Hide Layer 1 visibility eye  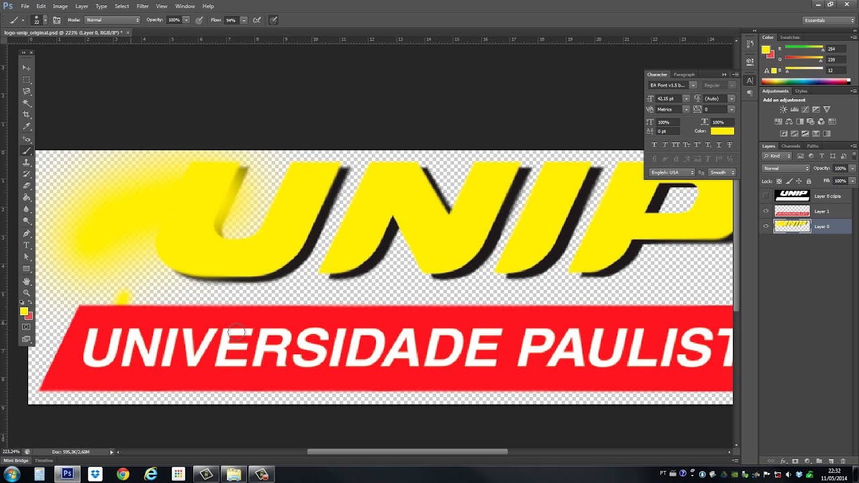point(766,211)
